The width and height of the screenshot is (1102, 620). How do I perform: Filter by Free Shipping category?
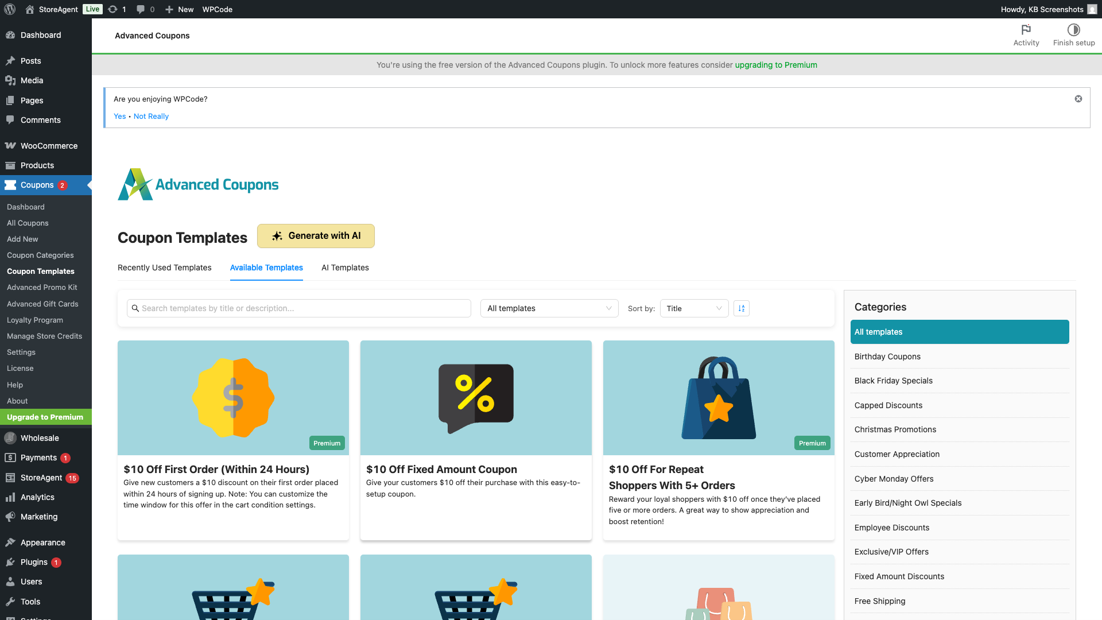960,601
